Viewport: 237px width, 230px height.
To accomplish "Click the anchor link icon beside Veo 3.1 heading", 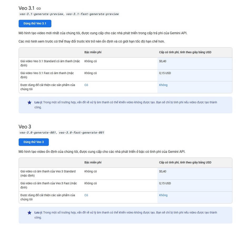I will click(39, 8).
